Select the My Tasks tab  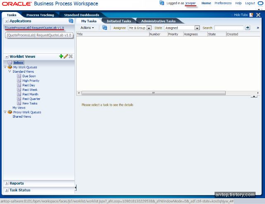[89, 21]
